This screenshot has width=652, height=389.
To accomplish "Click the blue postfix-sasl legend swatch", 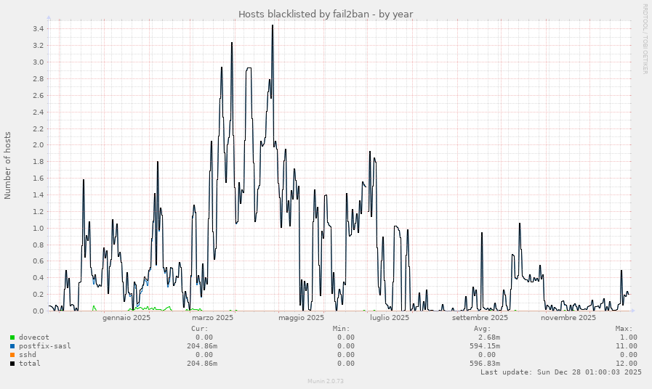I will [12, 346].
